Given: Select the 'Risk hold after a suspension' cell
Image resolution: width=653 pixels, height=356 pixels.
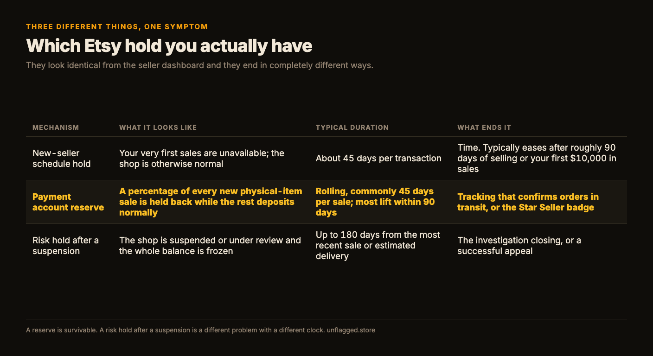Looking at the screenshot, I should point(65,246).
